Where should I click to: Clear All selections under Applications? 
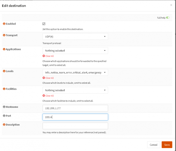[x=48, y=56]
